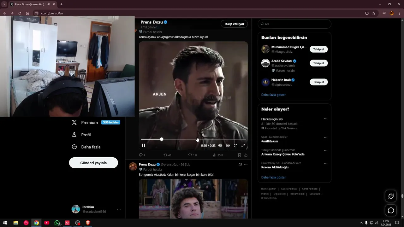Repost the video post with 42 reposts
This screenshot has width=404, height=227.
click(x=167, y=155)
